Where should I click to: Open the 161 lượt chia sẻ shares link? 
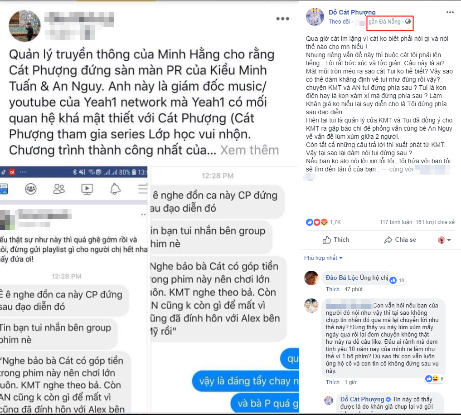click(435, 222)
